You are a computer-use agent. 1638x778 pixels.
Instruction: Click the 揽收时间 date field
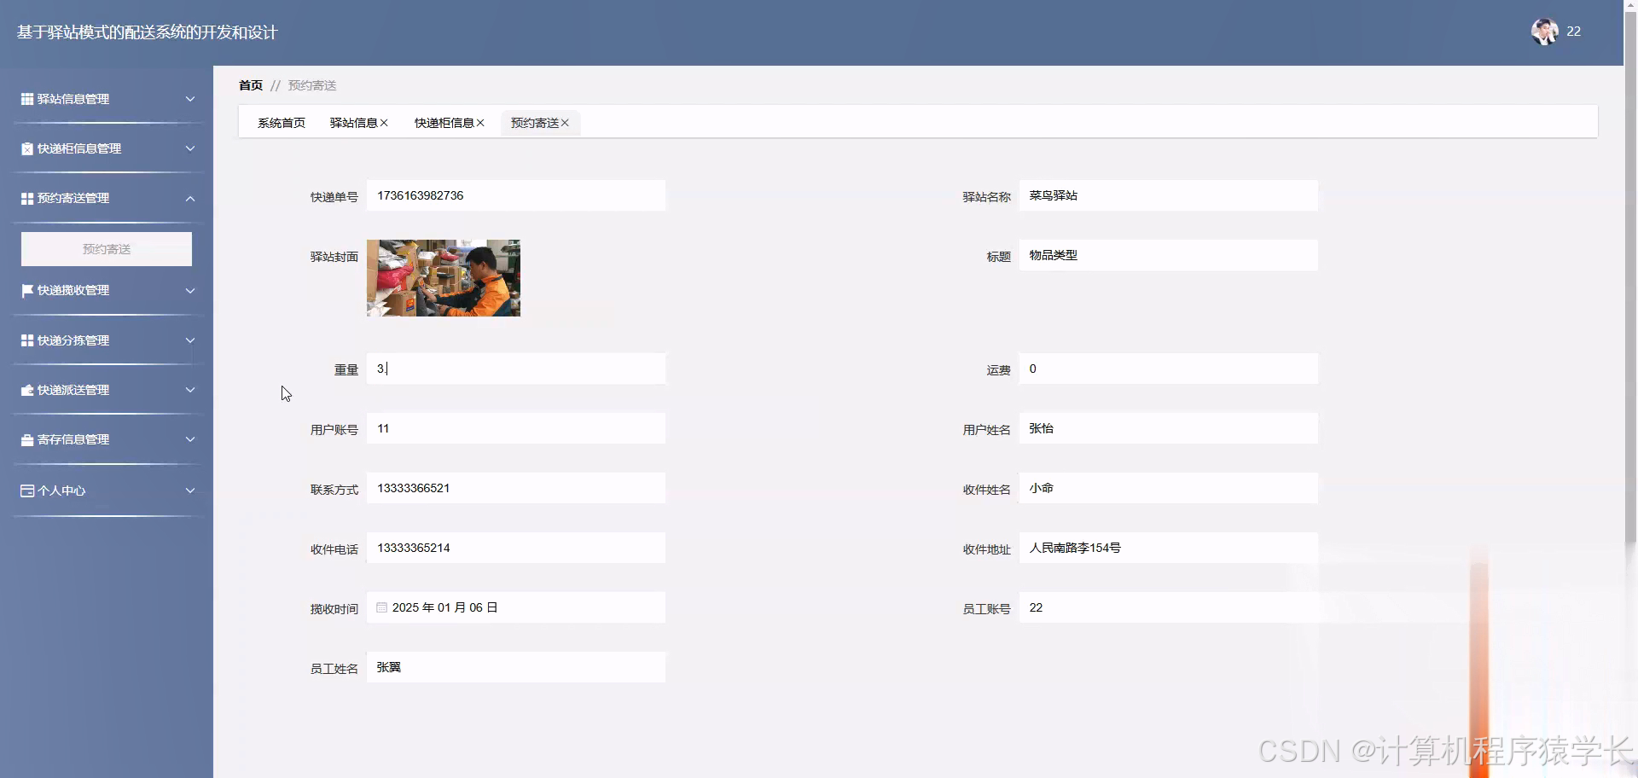(x=516, y=607)
